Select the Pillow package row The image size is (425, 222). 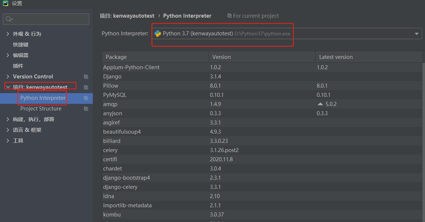pyautogui.click(x=262, y=86)
